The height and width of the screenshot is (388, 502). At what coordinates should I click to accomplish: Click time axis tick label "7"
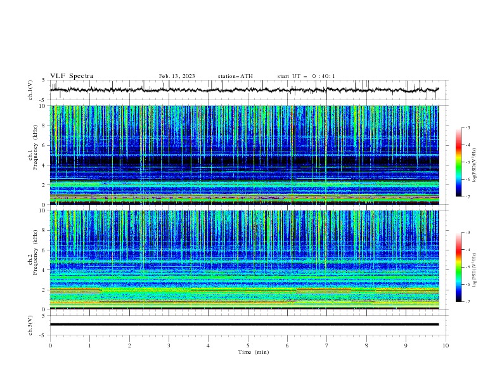[326, 346]
